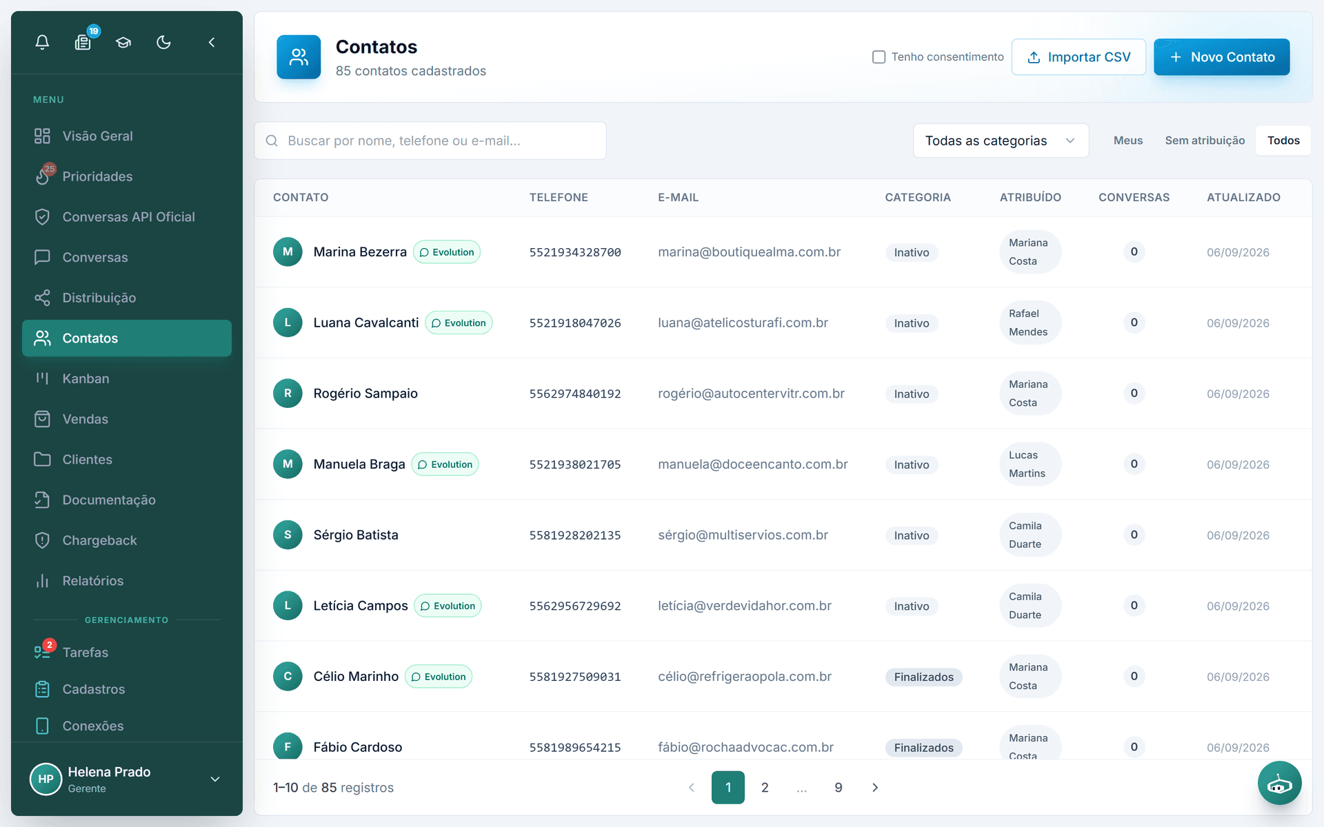This screenshot has height=827, width=1324.
Task: Select current page 1 button
Action: click(x=728, y=788)
